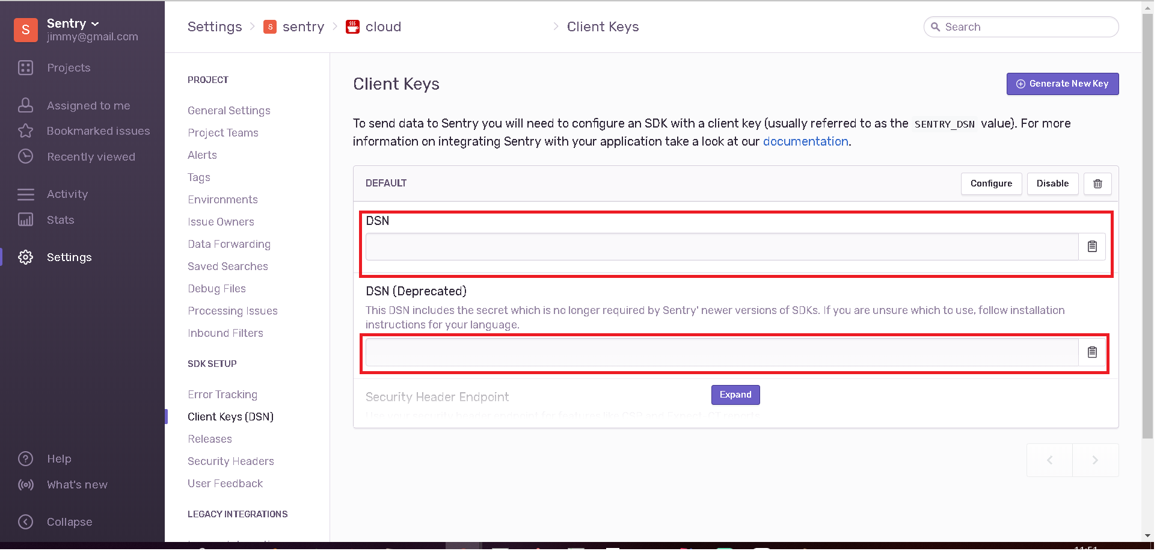Copy the deprecated DSN with the clipboard icon
1157x551 pixels.
[1092, 352]
